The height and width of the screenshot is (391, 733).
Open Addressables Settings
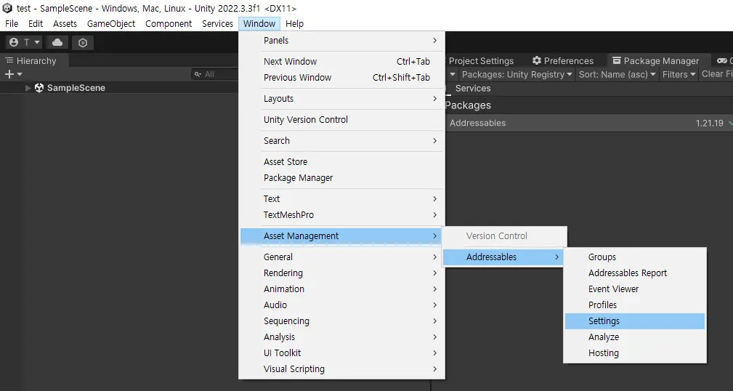pos(635,321)
